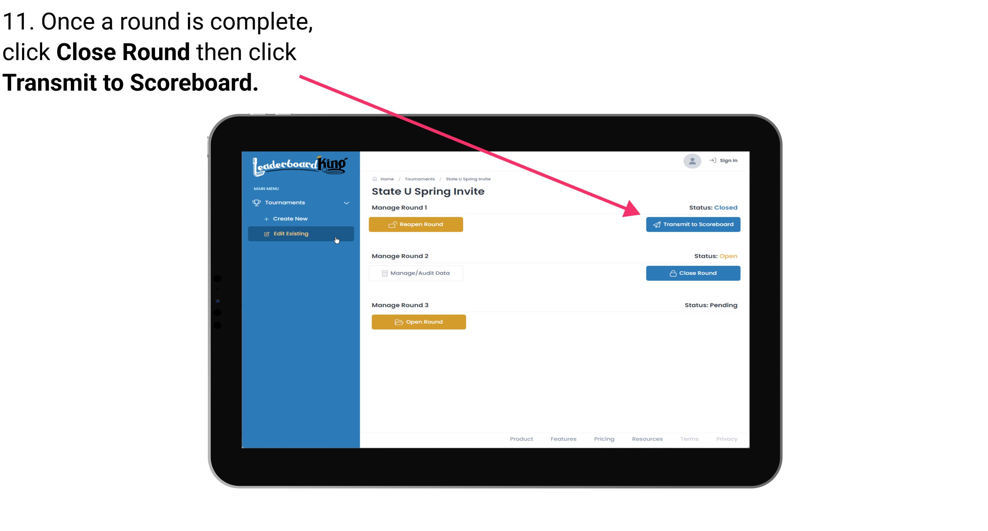Click the Reopen Round icon button

tap(393, 224)
